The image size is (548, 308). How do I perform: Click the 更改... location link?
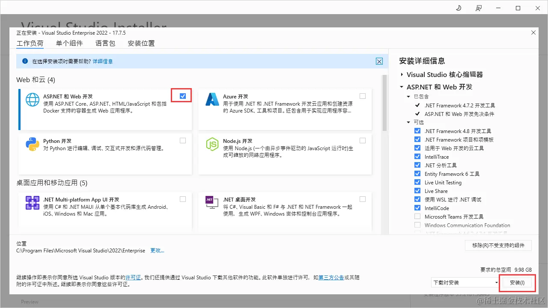157,251
